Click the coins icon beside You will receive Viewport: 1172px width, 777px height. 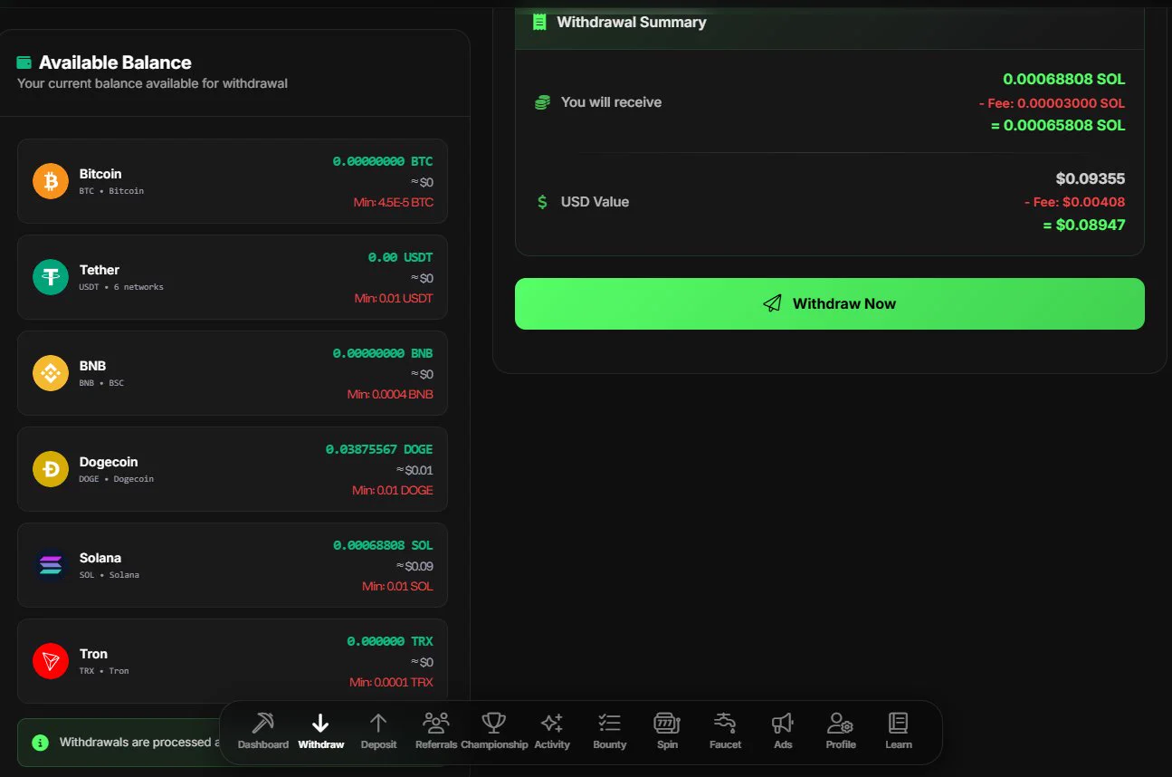[542, 102]
